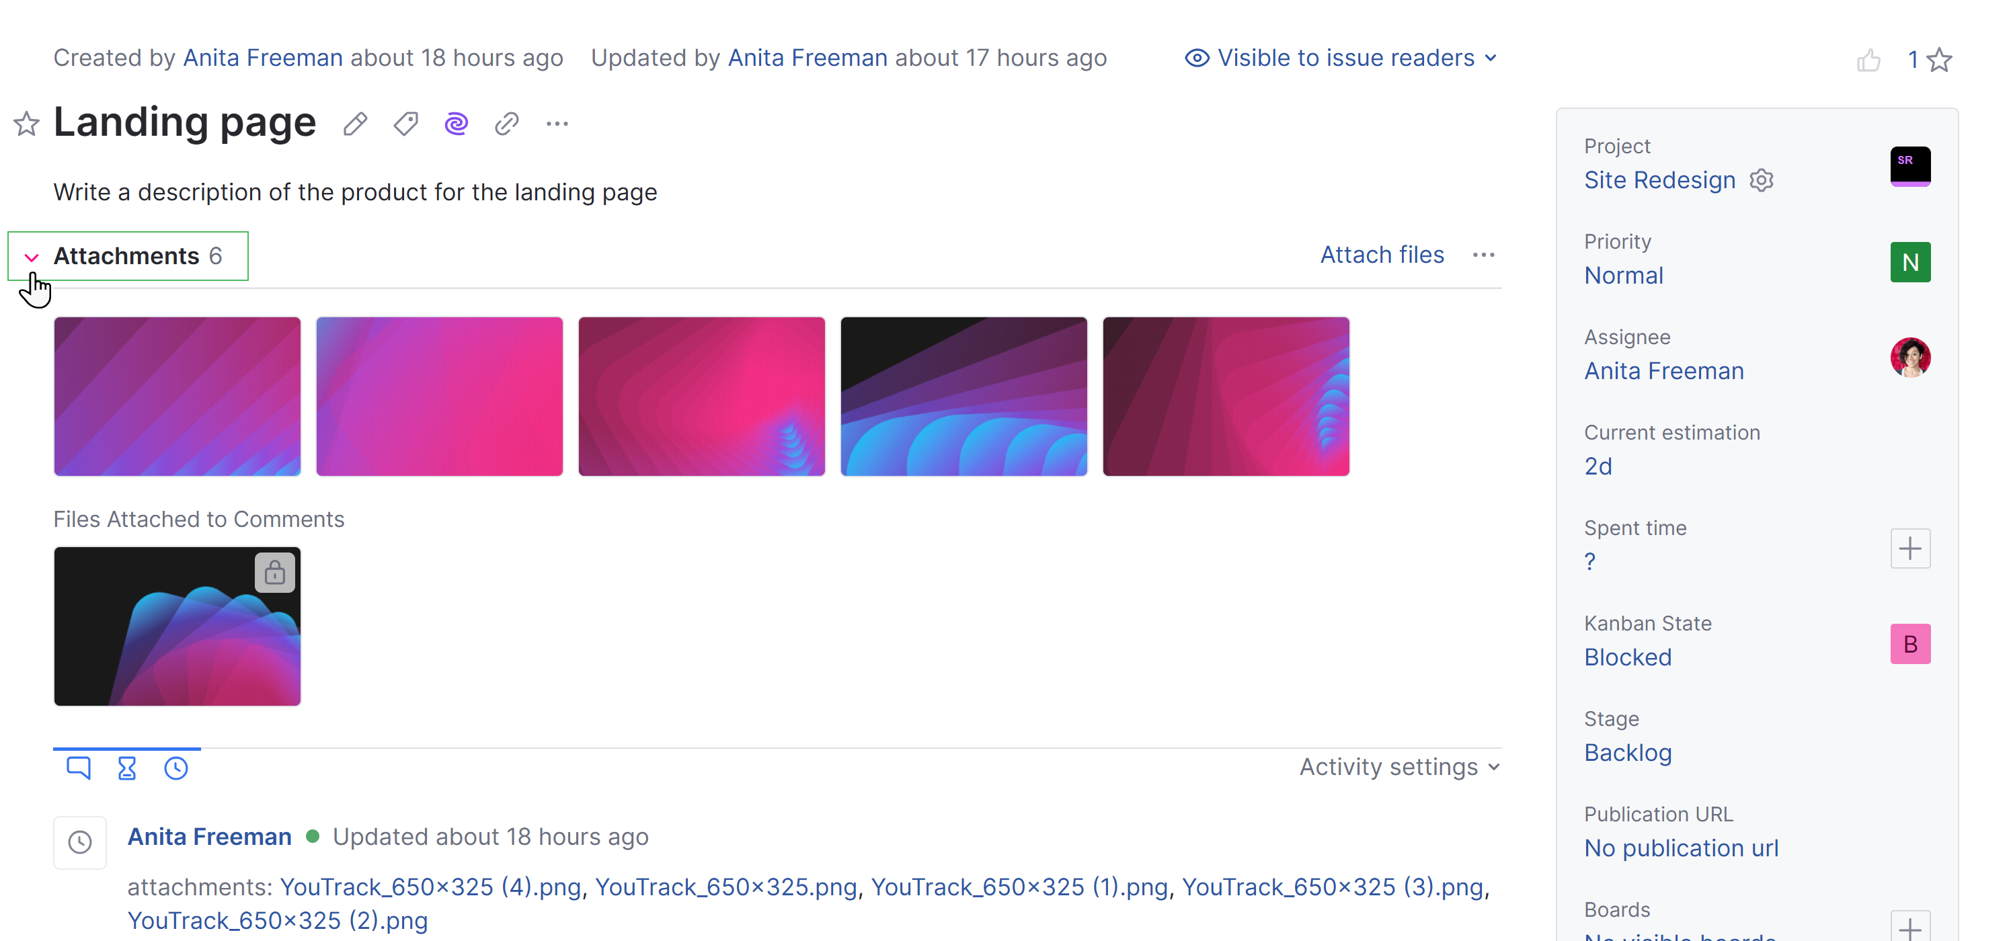
Task: Switch to the hourglass time tracking tab
Action: pos(126,768)
